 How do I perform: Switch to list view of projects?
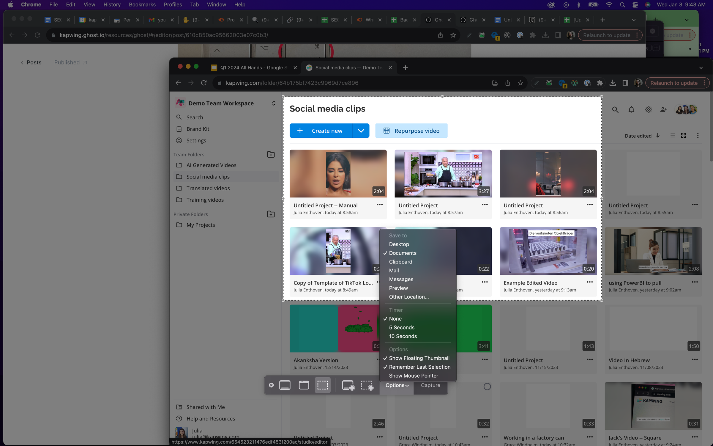[672, 135]
